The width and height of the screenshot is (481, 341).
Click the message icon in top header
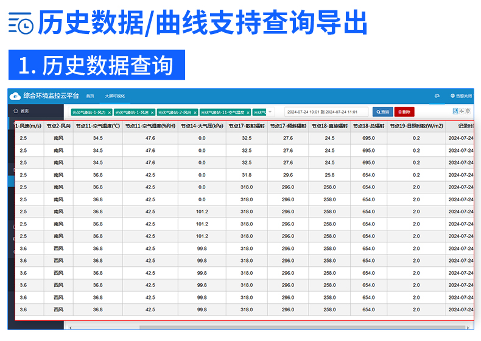437,96
